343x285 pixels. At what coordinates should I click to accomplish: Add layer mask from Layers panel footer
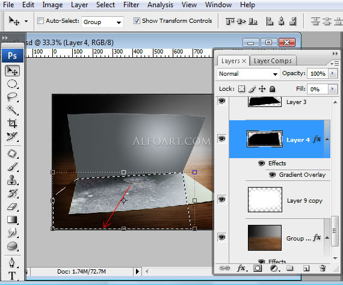tap(258, 268)
